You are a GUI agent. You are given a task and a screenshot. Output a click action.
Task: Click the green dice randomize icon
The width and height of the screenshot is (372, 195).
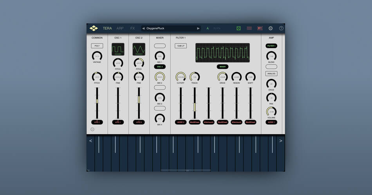coord(238,28)
